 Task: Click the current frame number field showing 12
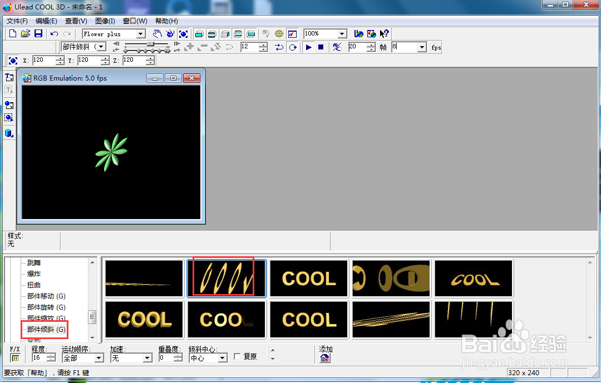(x=249, y=47)
